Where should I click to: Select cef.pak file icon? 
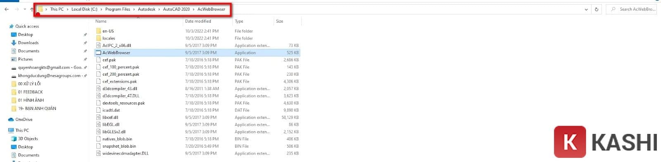[x=98, y=60]
